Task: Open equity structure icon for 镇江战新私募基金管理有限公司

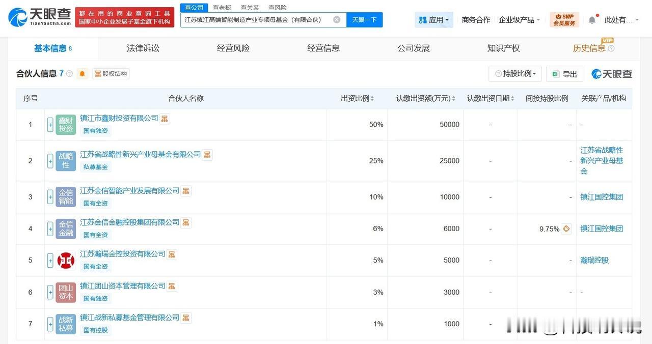Action: pos(186,318)
